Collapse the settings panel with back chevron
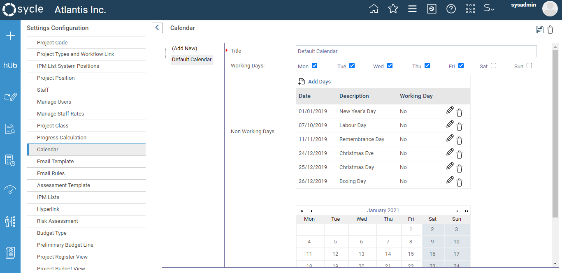562x273 pixels. click(x=157, y=28)
